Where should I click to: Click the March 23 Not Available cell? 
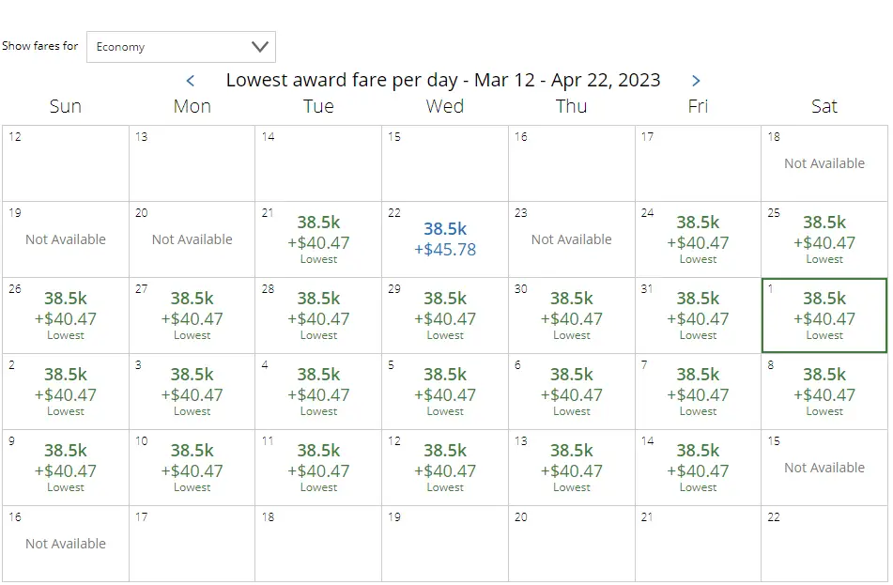pyautogui.click(x=571, y=239)
